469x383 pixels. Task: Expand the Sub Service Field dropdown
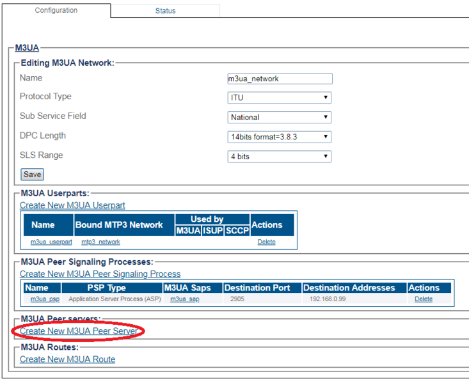pyautogui.click(x=279, y=117)
